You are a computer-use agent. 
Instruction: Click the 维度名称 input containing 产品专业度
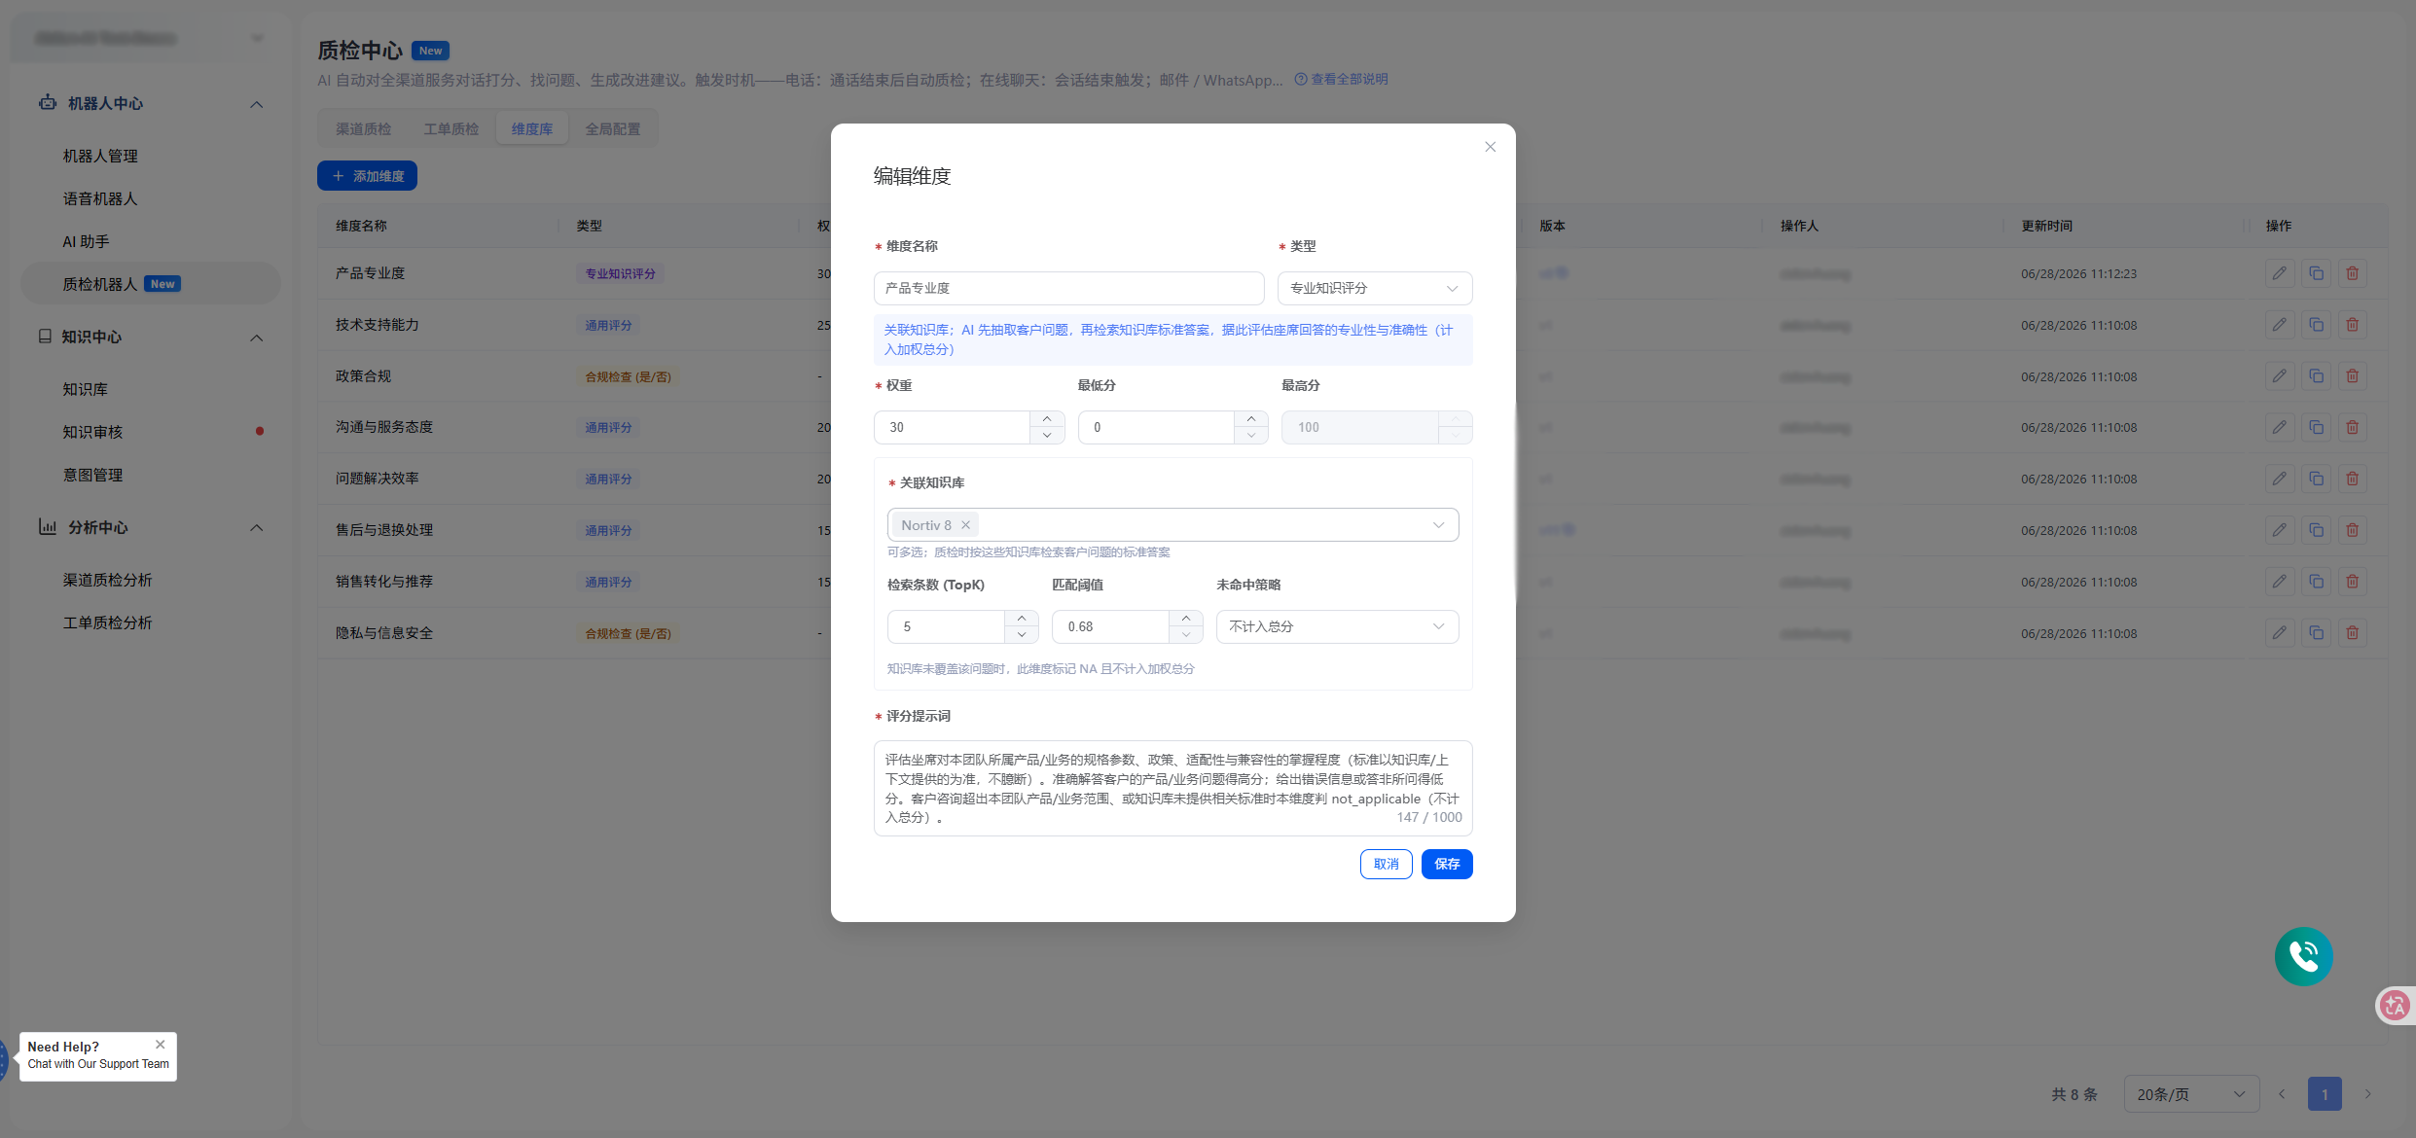[1068, 288]
